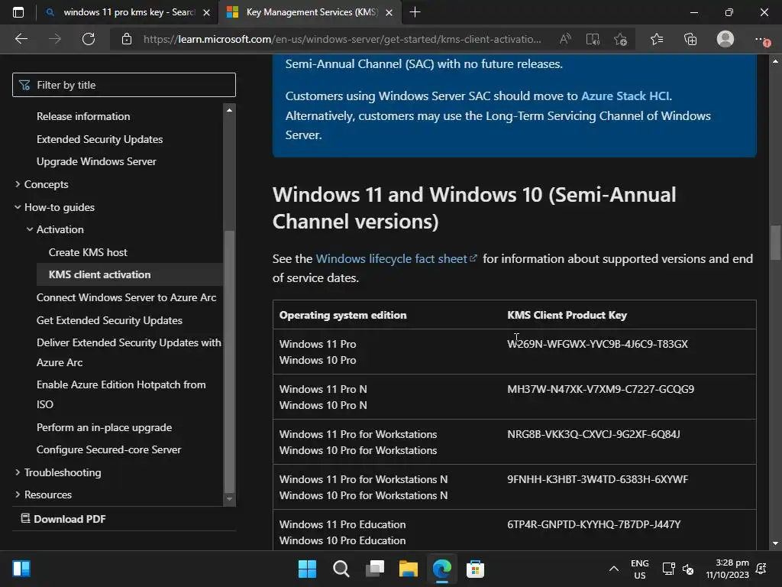Open Extended Security Updates sidebar item
This screenshot has height=587, width=782.
point(100,139)
